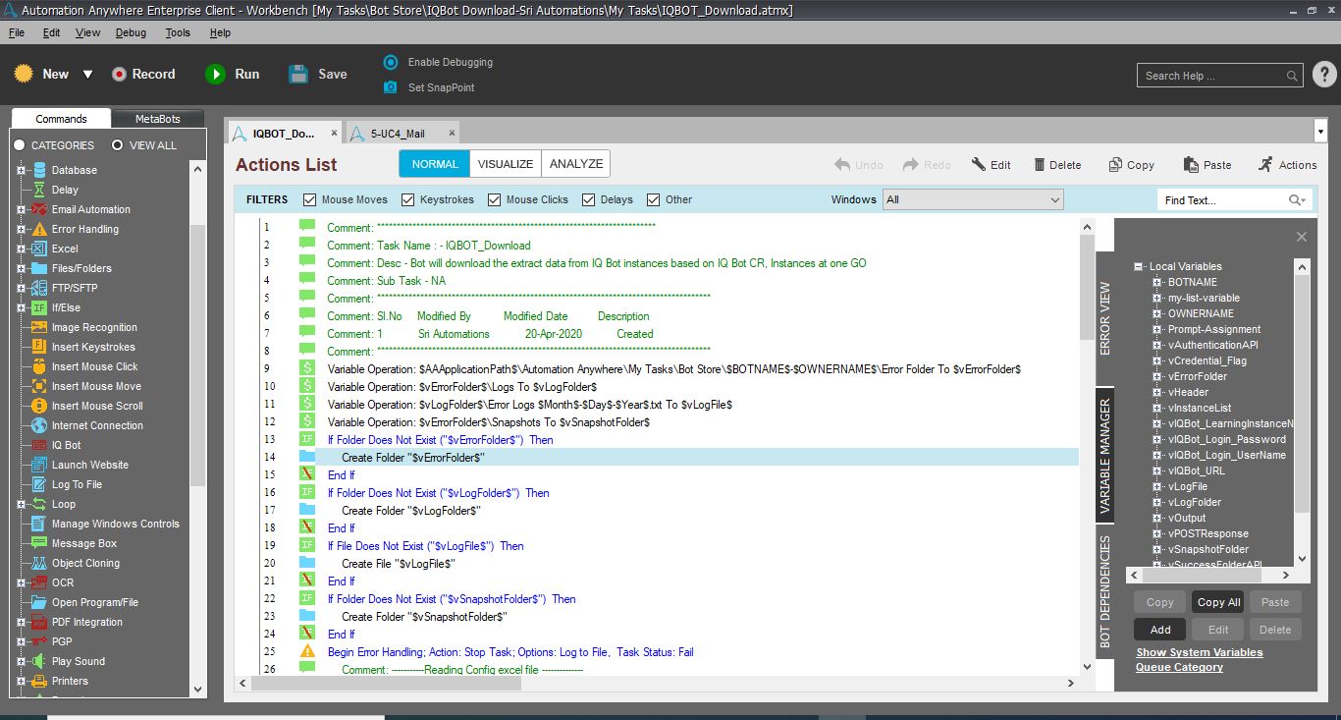The width and height of the screenshot is (1341, 720).
Task: Click the Run play icon
Action: pyautogui.click(x=215, y=75)
